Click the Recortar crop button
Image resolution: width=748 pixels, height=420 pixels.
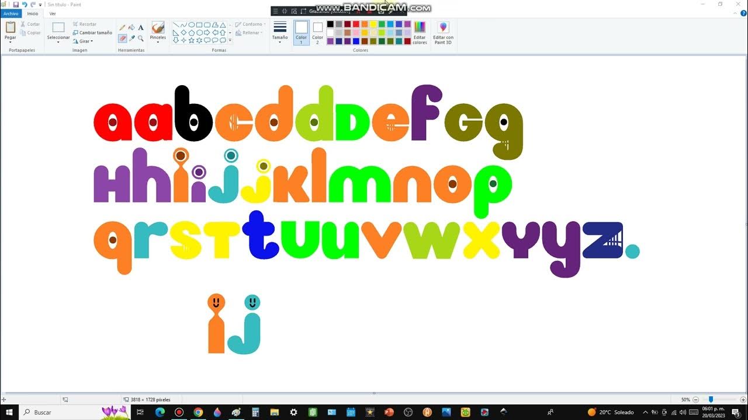point(85,24)
